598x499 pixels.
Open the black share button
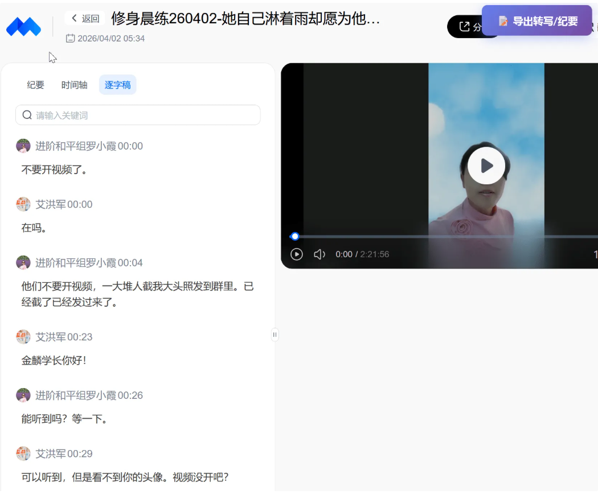click(x=465, y=27)
